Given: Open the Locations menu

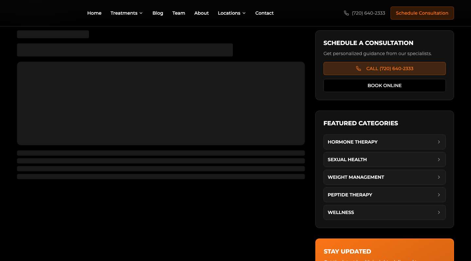Looking at the screenshot, I should coord(232,13).
